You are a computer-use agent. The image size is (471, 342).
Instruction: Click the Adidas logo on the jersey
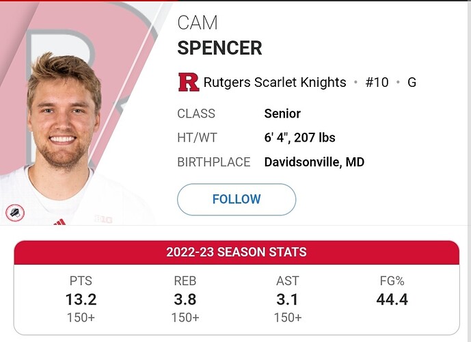coord(59,222)
